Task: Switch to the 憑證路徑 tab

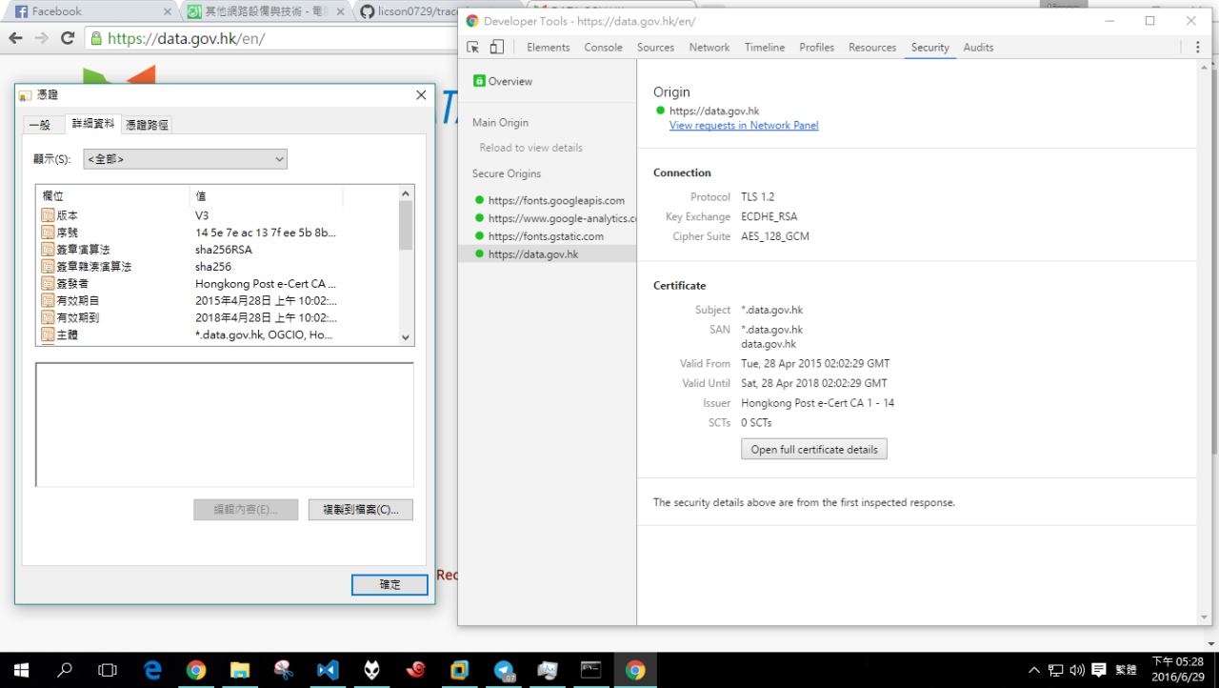Action: point(149,125)
